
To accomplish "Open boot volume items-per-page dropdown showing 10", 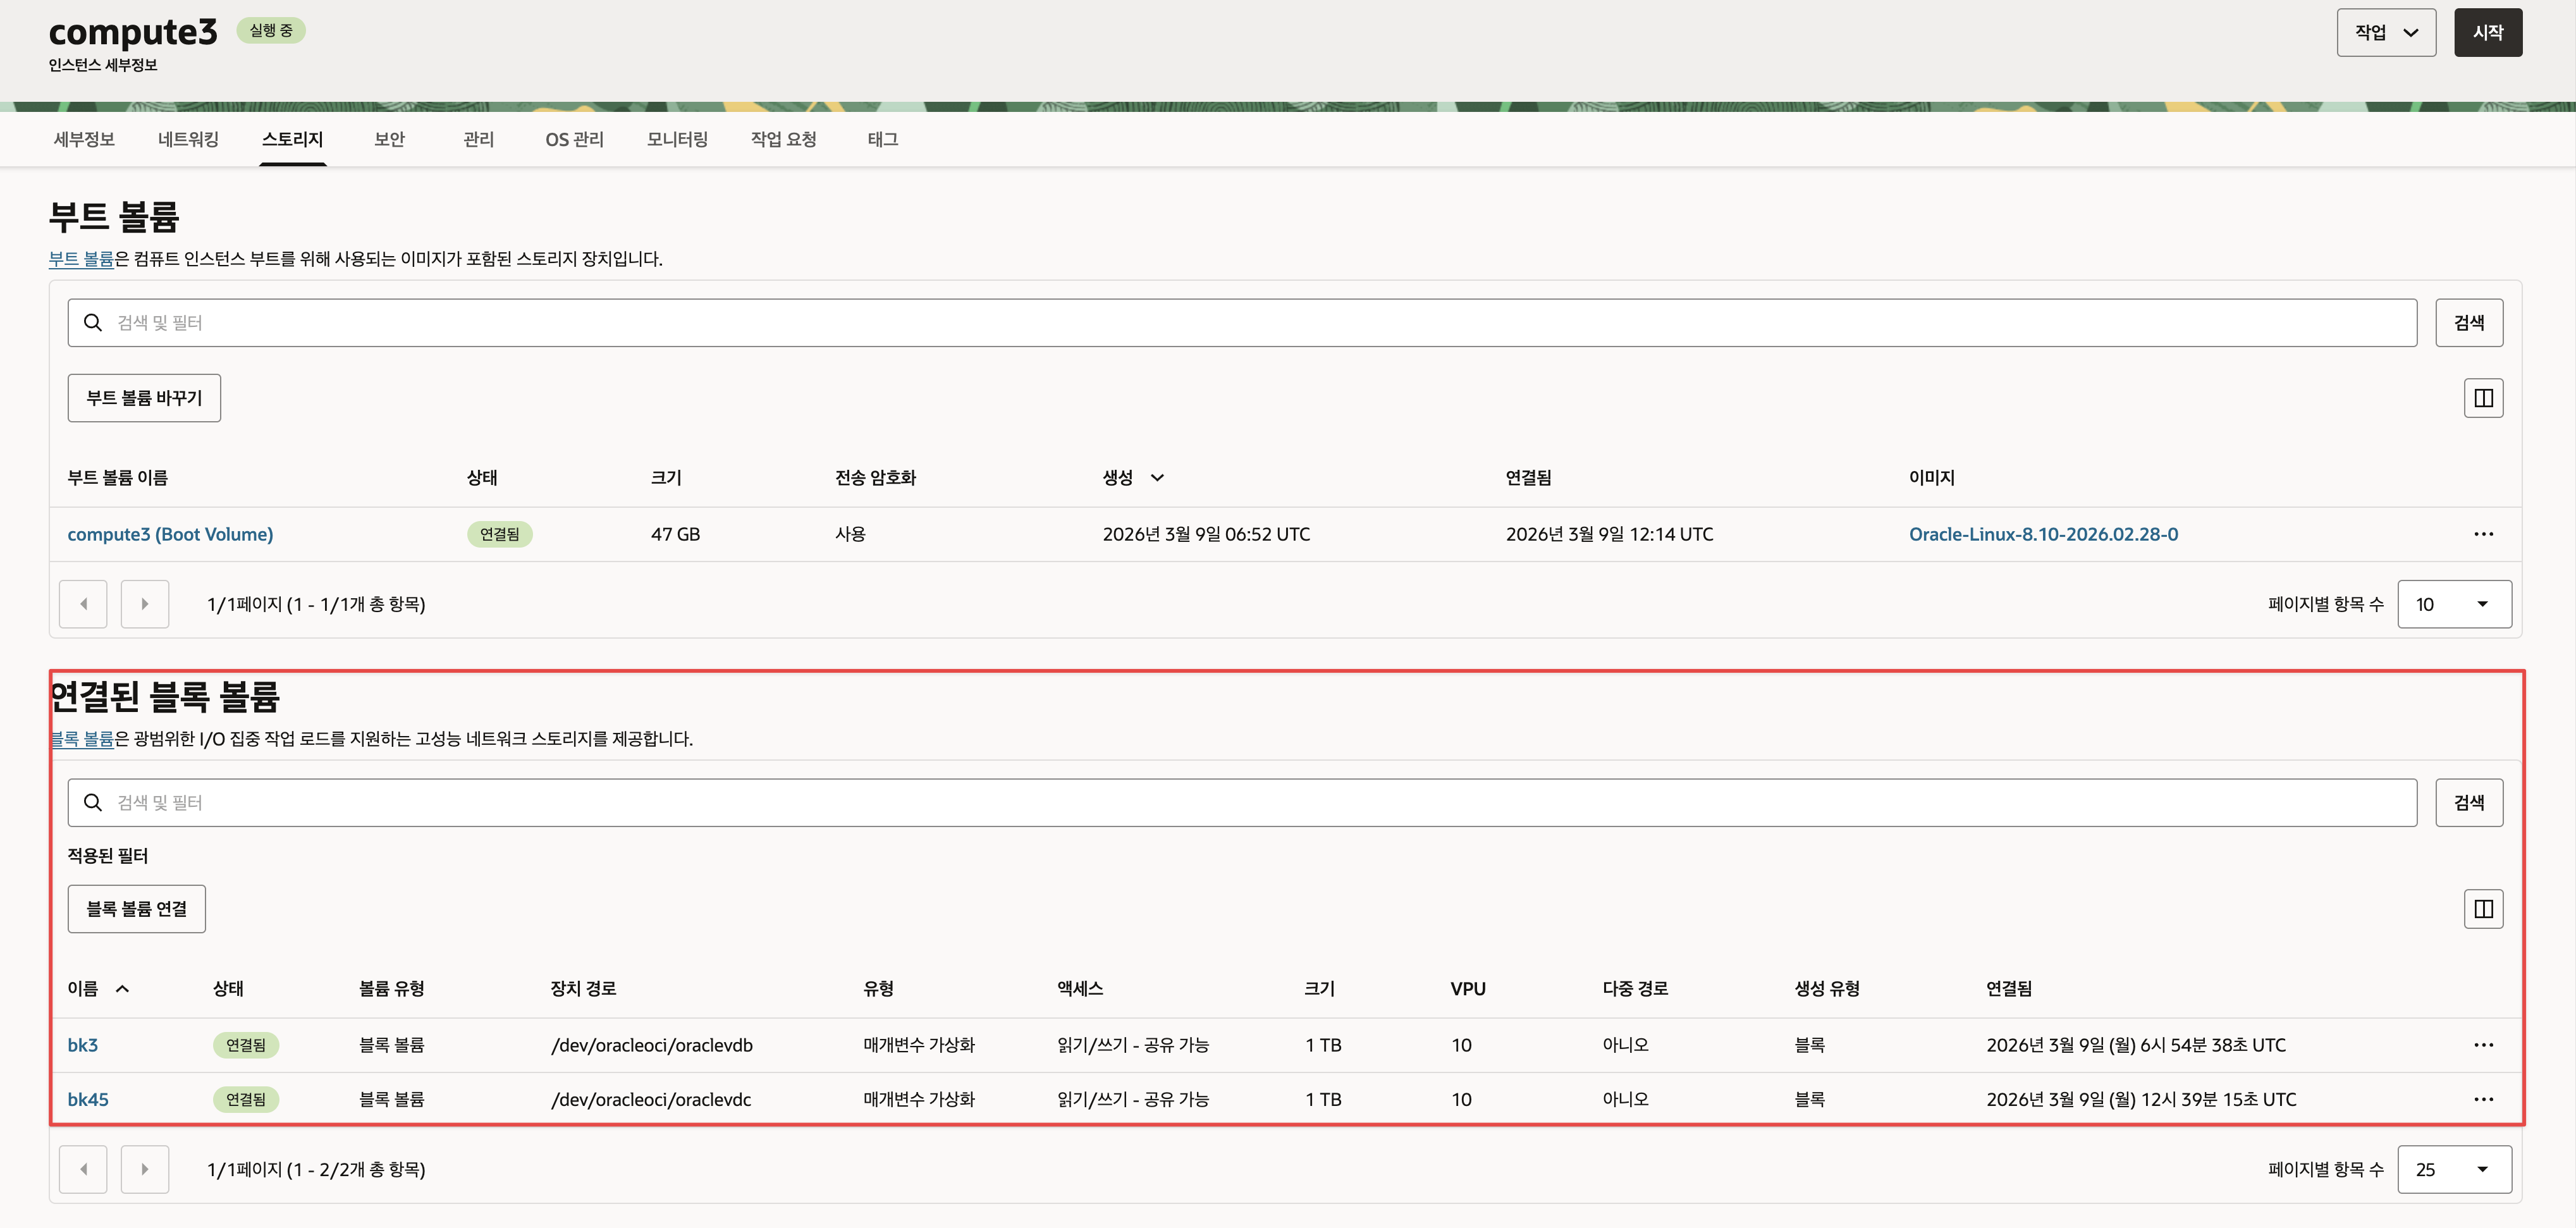I will point(2453,604).
